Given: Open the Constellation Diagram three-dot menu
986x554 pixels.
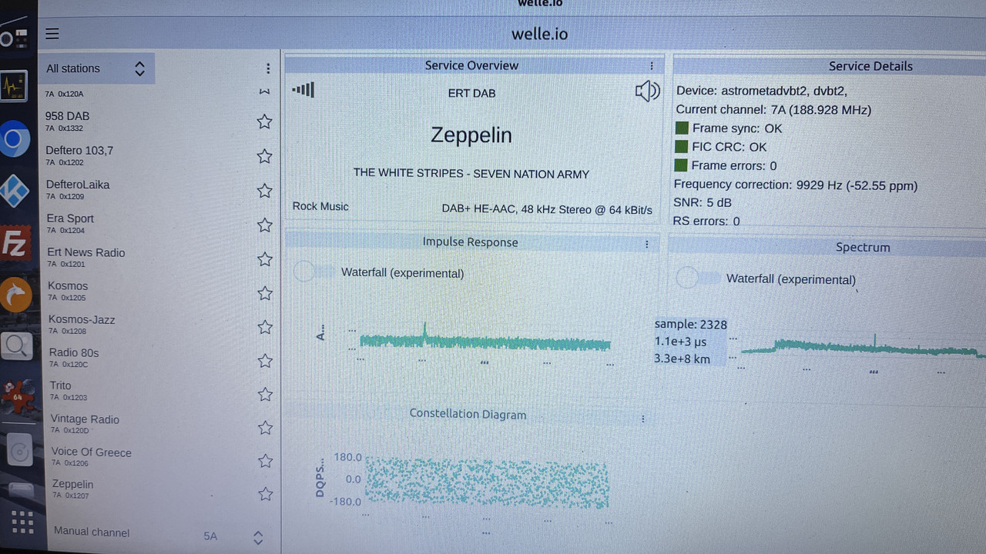Looking at the screenshot, I should click(x=643, y=419).
